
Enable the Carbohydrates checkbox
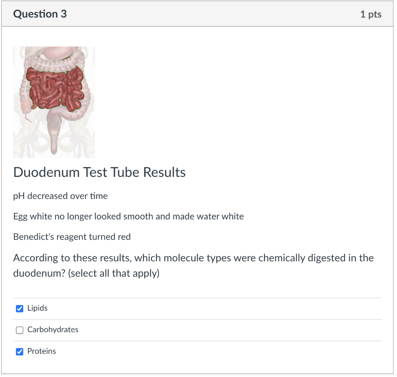click(19, 330)
